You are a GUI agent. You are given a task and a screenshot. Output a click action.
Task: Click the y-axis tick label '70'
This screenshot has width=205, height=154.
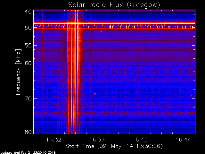pyautogui.click(x=28, y=98)
